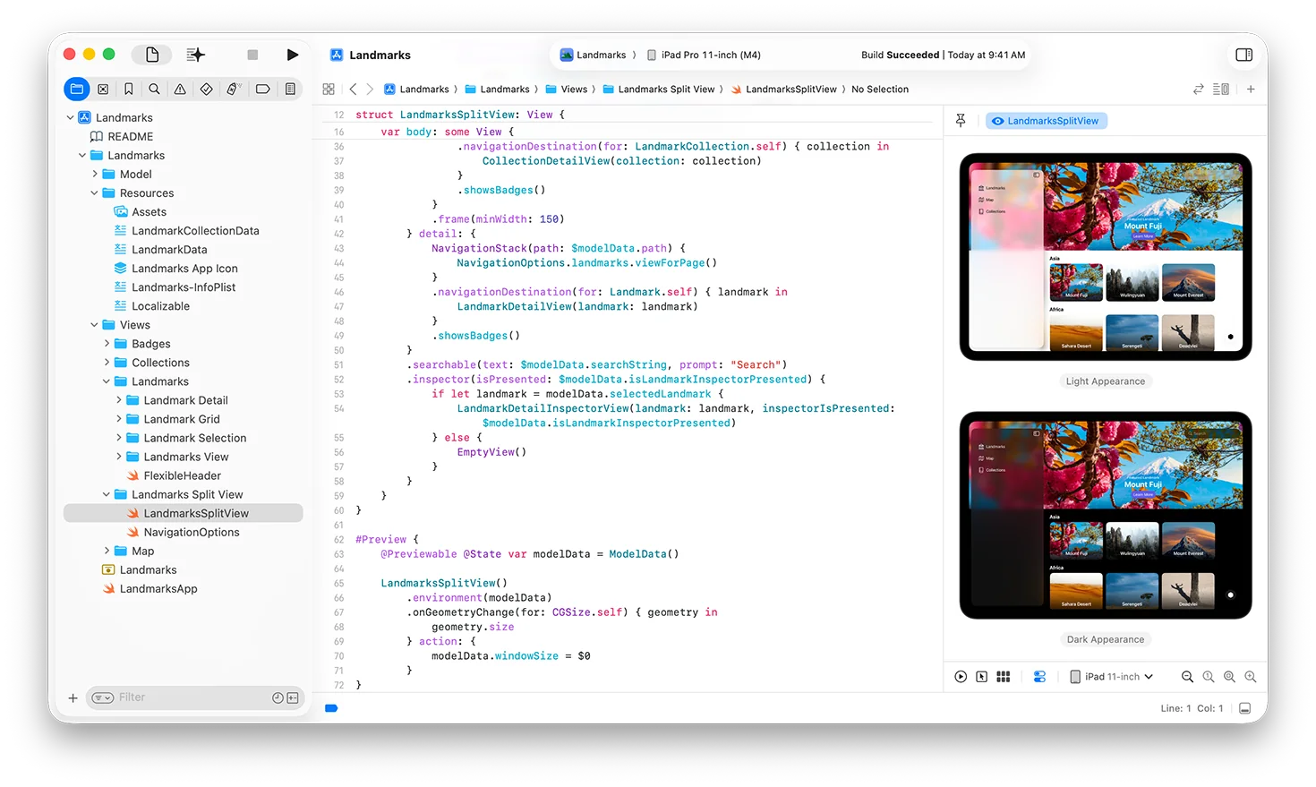Viewport: 1316px width, 787px height.
Task: Show the source control navigator
Action: coord(103,89)
